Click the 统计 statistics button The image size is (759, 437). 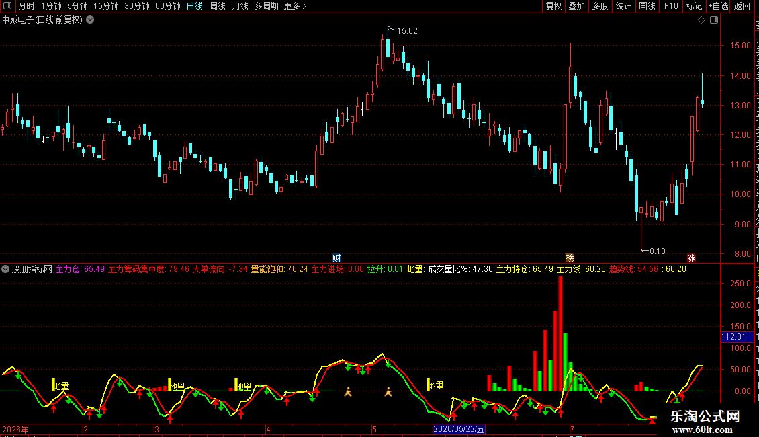(623, 6)
